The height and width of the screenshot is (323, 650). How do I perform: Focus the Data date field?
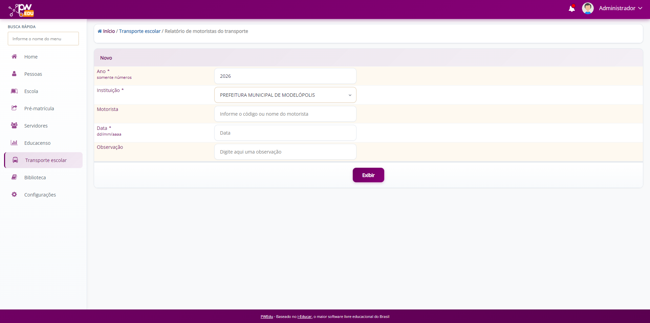click(x=285, y=133)
